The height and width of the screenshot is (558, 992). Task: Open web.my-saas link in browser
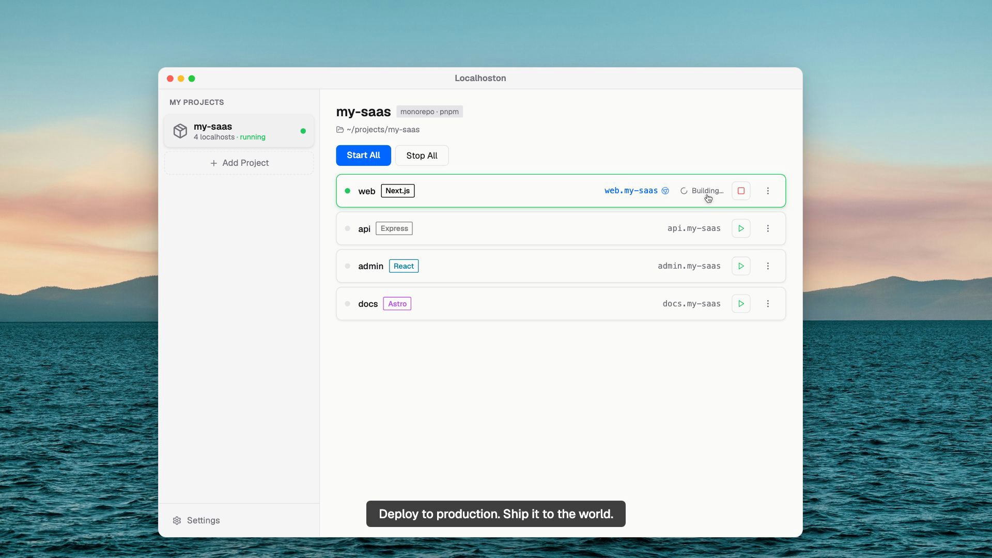pos(630,191)
